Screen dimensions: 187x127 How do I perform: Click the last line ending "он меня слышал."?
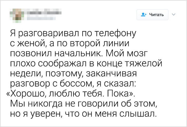[83, 113]
